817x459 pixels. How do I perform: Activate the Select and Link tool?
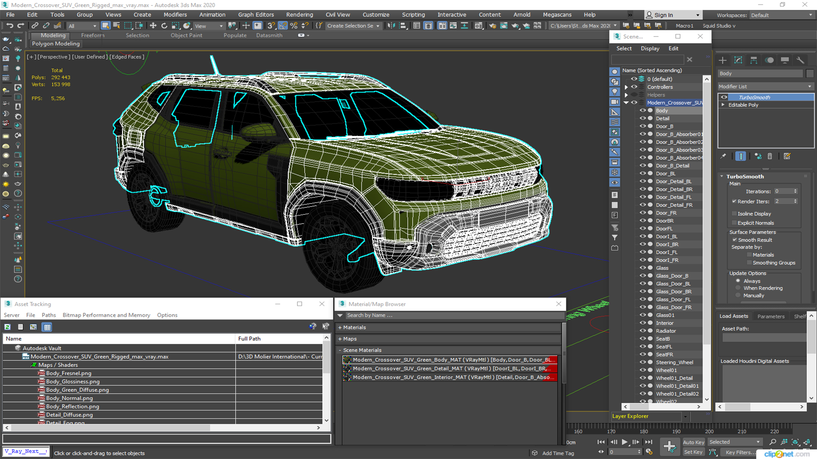[35, 25]
